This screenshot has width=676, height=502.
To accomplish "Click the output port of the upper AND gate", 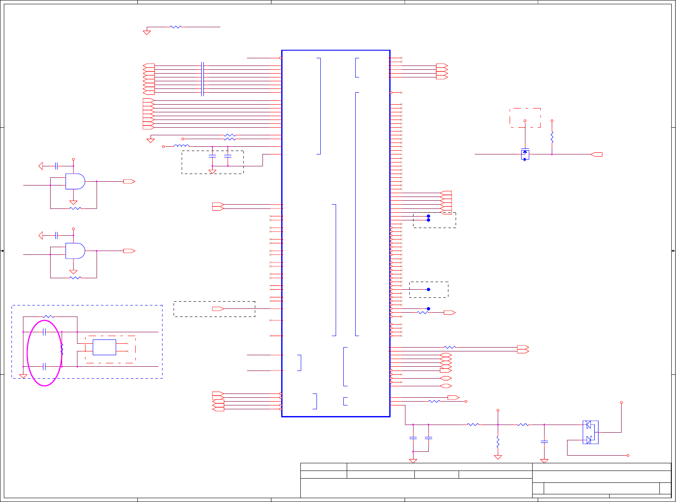I will click(x=129, y=182).
